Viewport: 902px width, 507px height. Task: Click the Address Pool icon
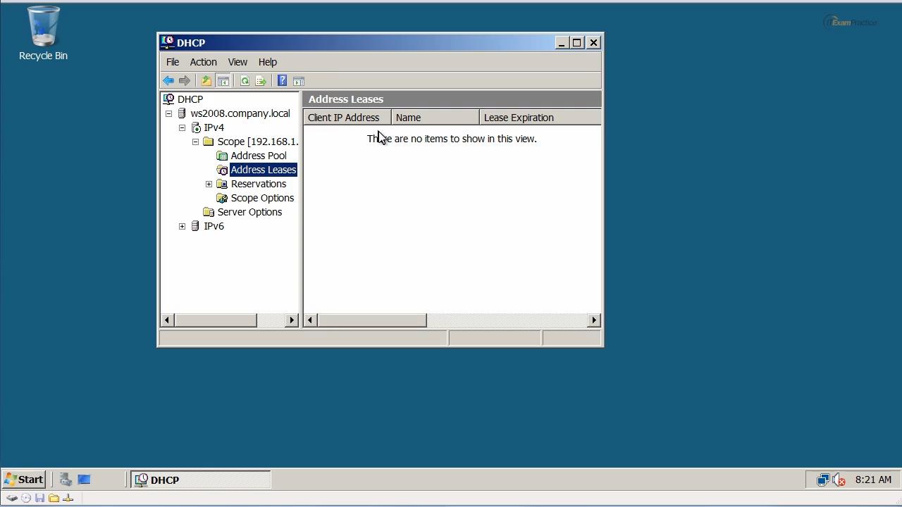click(222, 156)
